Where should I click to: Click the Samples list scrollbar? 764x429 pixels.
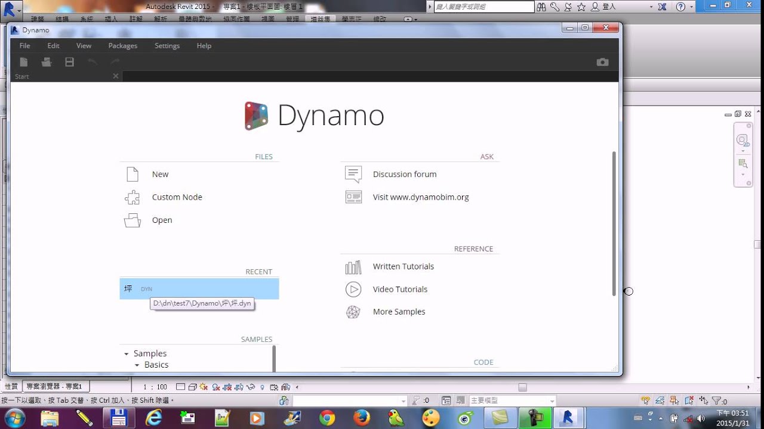coord(274,358)
